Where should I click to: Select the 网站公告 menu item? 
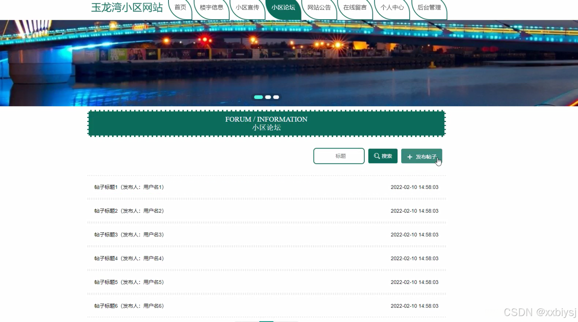click(318, 7)
